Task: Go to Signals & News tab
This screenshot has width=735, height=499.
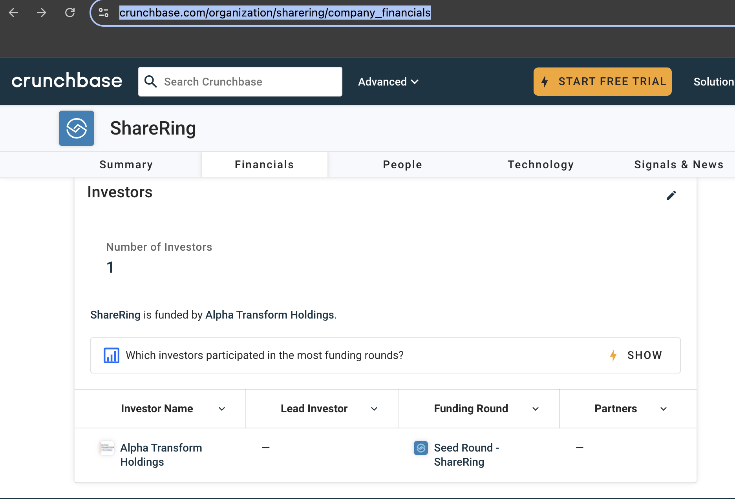Action: (678, 165)
